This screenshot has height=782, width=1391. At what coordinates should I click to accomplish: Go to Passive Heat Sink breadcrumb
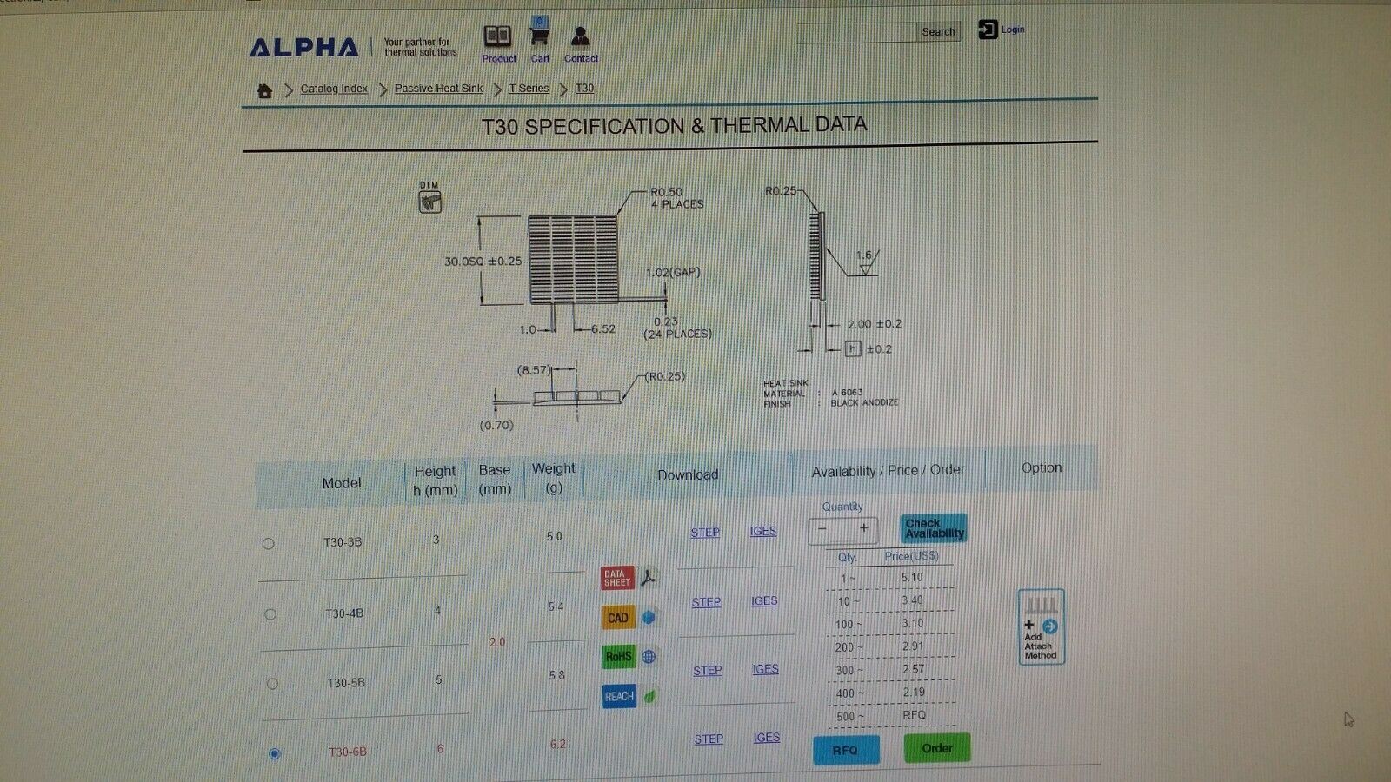pyautogui.click(x=438, y=89)
